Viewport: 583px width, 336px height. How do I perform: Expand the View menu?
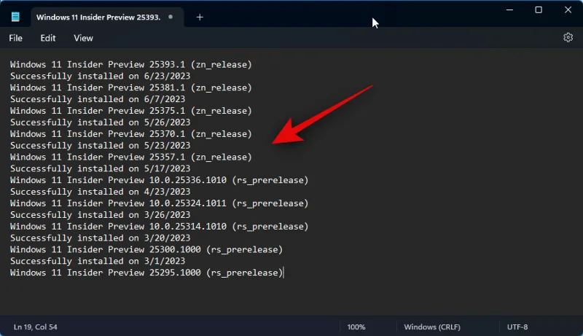coord(83,38)
